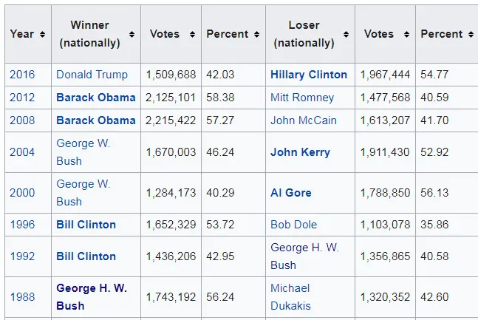The width and height of the screenshot is (478, 320).
Task: Open the 2016 election year link
Action: tap(21, 75)
